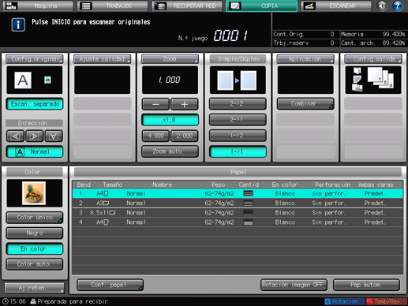
Task: Select tray 2 A3 paper row
Action: pyautogui.click(x=238, y=203)
